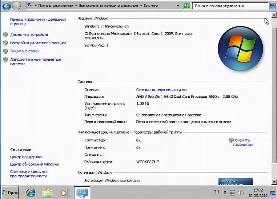Click shield icon beside Защита системы
The width and height of the screenshot is (277, 199).
click(x=6, y=51)
